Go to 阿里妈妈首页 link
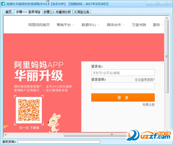The height and width of the screenshot is (145, 173). (39, 25)
